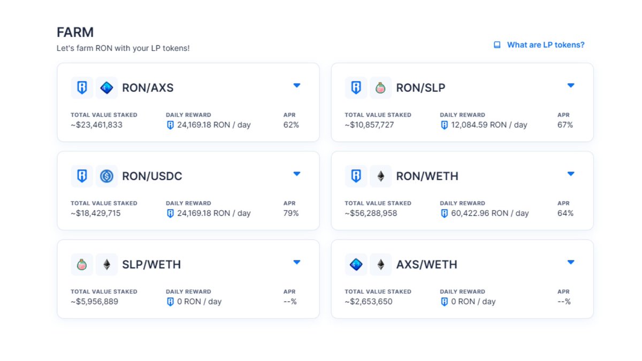Expand the SLP/WETH farm card
The image size is (642, 361).
[297, 262]
